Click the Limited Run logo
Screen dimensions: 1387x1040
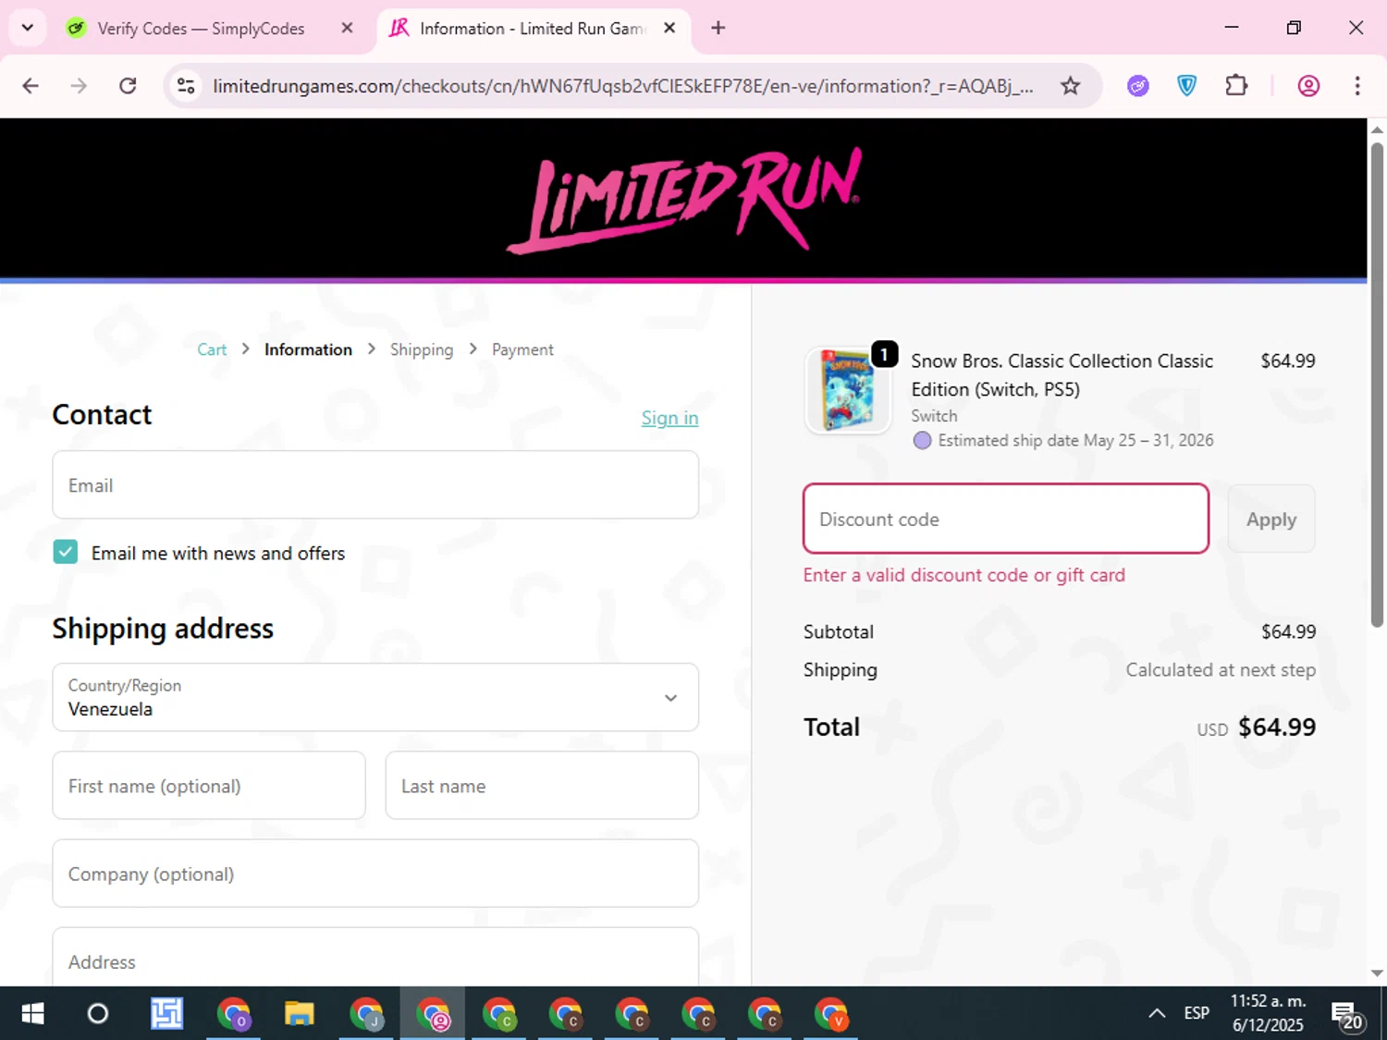click(x=684, y=199)
